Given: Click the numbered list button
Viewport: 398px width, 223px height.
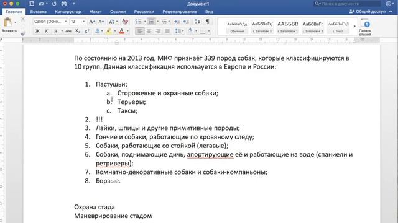Looking at the screenshot, I should (152, 22).
